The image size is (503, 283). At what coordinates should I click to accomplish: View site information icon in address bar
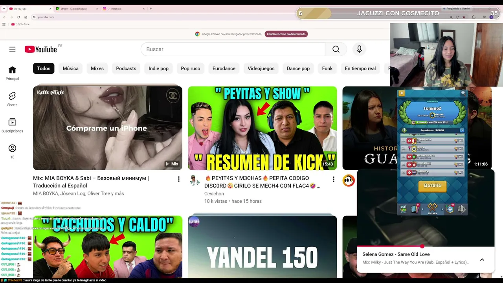click(34, 17)
